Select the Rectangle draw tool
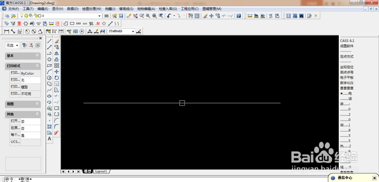Viewport: 379px width, 182px height. 49,66
